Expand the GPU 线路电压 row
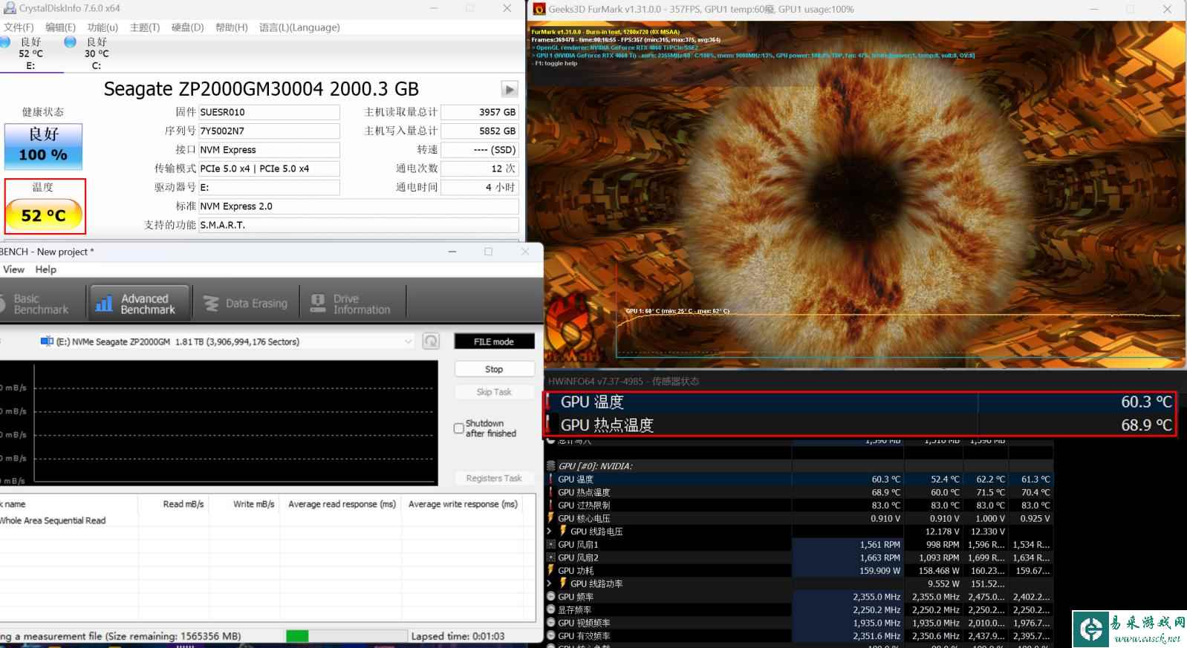 coord(550,531)
